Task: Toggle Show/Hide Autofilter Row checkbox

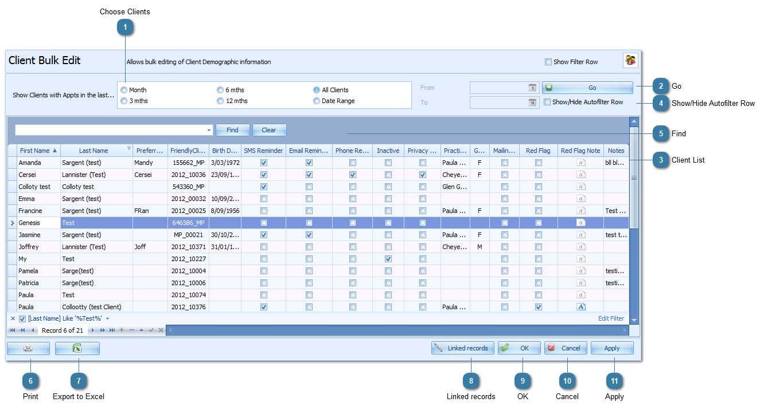Action: 547,102
